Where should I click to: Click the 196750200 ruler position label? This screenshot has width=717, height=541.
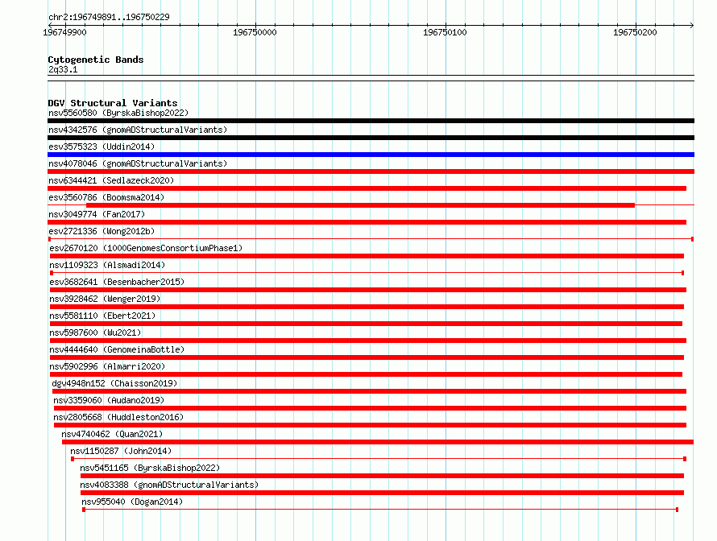[x=635, y=32]
